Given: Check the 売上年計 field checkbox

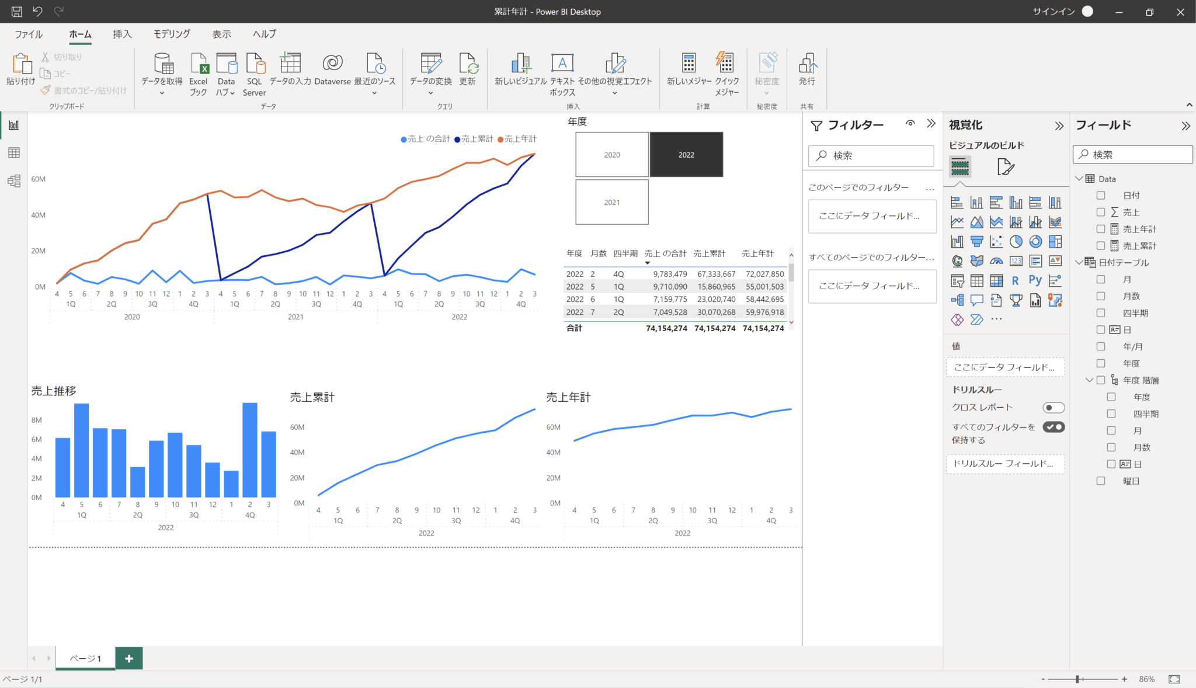Looking at the screenshot, I should point(1101,229).
